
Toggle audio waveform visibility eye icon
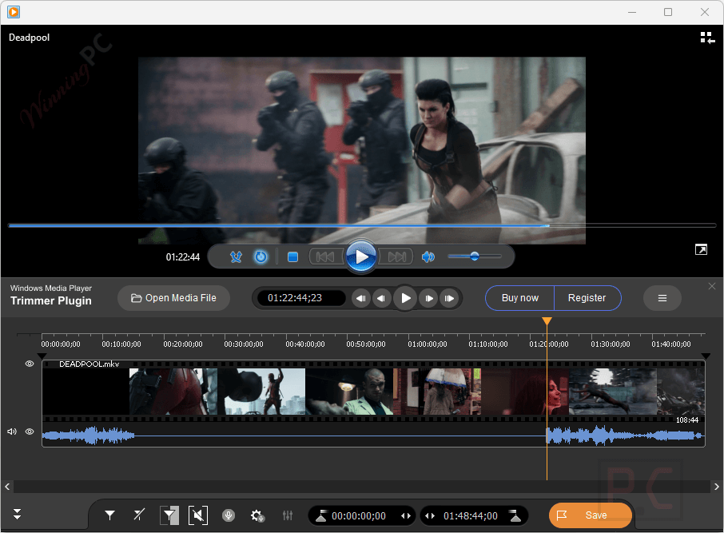30,432
